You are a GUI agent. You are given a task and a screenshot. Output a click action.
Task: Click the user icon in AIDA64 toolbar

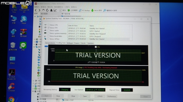(51, 10)
